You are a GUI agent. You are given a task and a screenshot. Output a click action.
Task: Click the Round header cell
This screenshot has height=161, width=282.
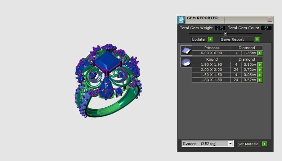tap(211, 59)
